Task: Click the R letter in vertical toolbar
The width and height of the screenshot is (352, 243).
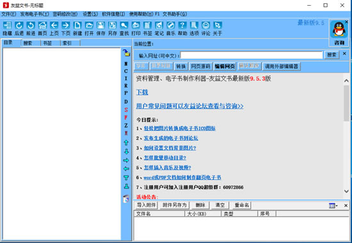Action: pos(126,86)
